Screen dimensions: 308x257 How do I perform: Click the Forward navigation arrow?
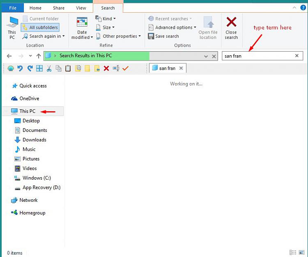point(21,56)
